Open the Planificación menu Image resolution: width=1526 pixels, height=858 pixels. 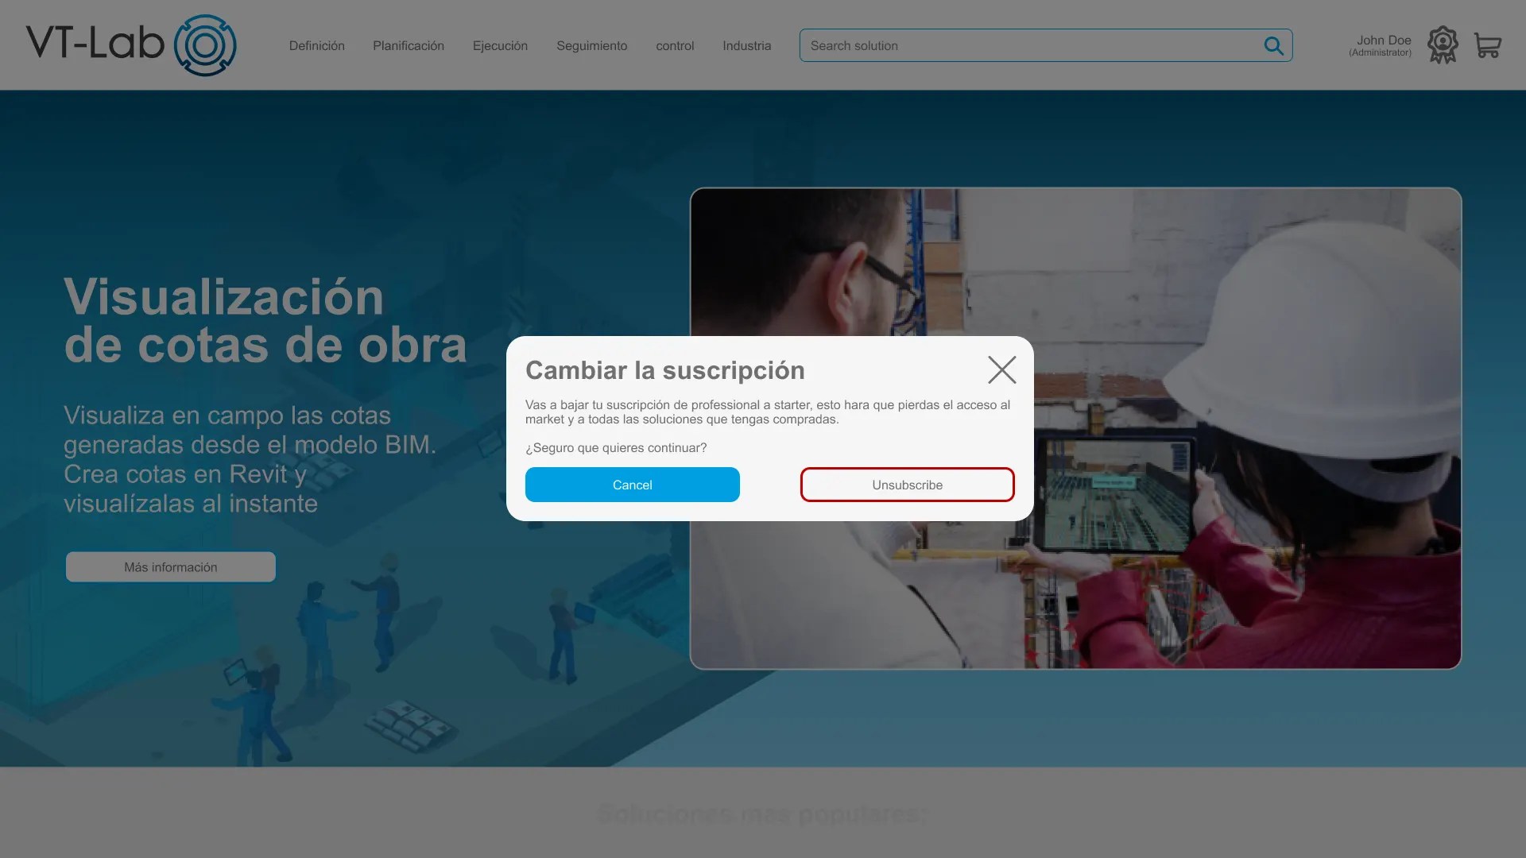click(x=409, y=46)
